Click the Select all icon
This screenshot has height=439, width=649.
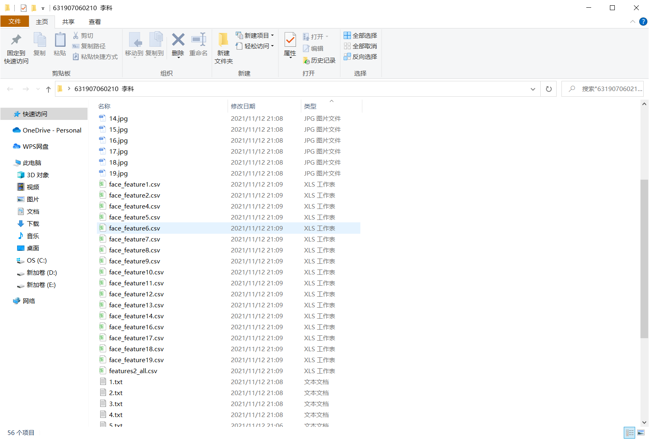[x=347, y=36]
